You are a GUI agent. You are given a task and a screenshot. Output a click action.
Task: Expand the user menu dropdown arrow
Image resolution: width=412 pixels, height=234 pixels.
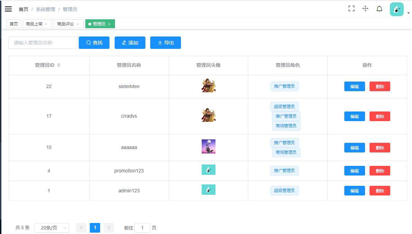(408, 13)
